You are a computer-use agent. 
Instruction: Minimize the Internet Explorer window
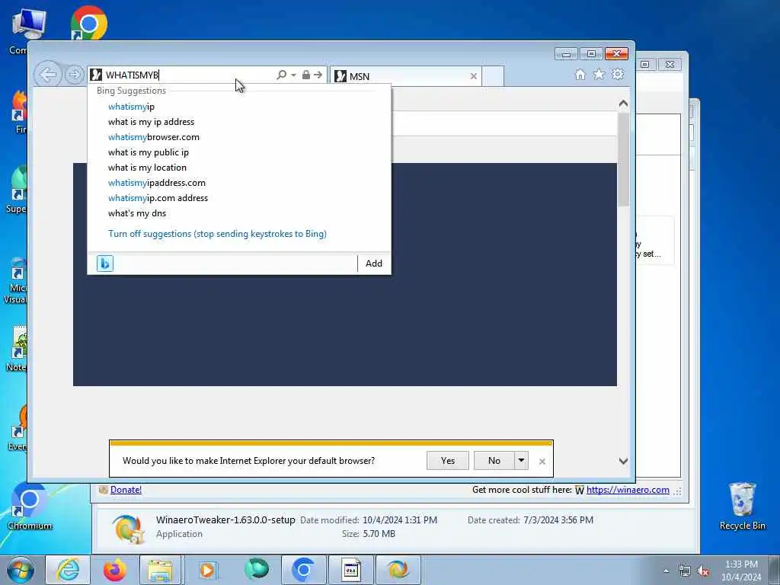[x=567, y=54]
